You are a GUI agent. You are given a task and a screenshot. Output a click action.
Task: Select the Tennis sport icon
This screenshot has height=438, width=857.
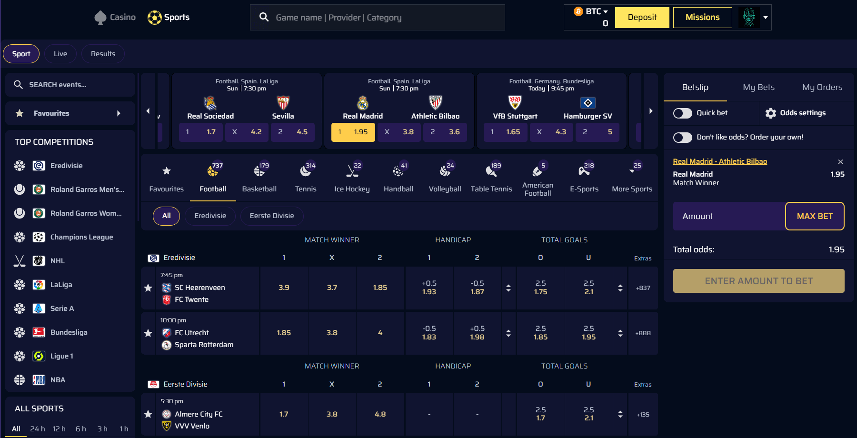[x=305, y=171]
